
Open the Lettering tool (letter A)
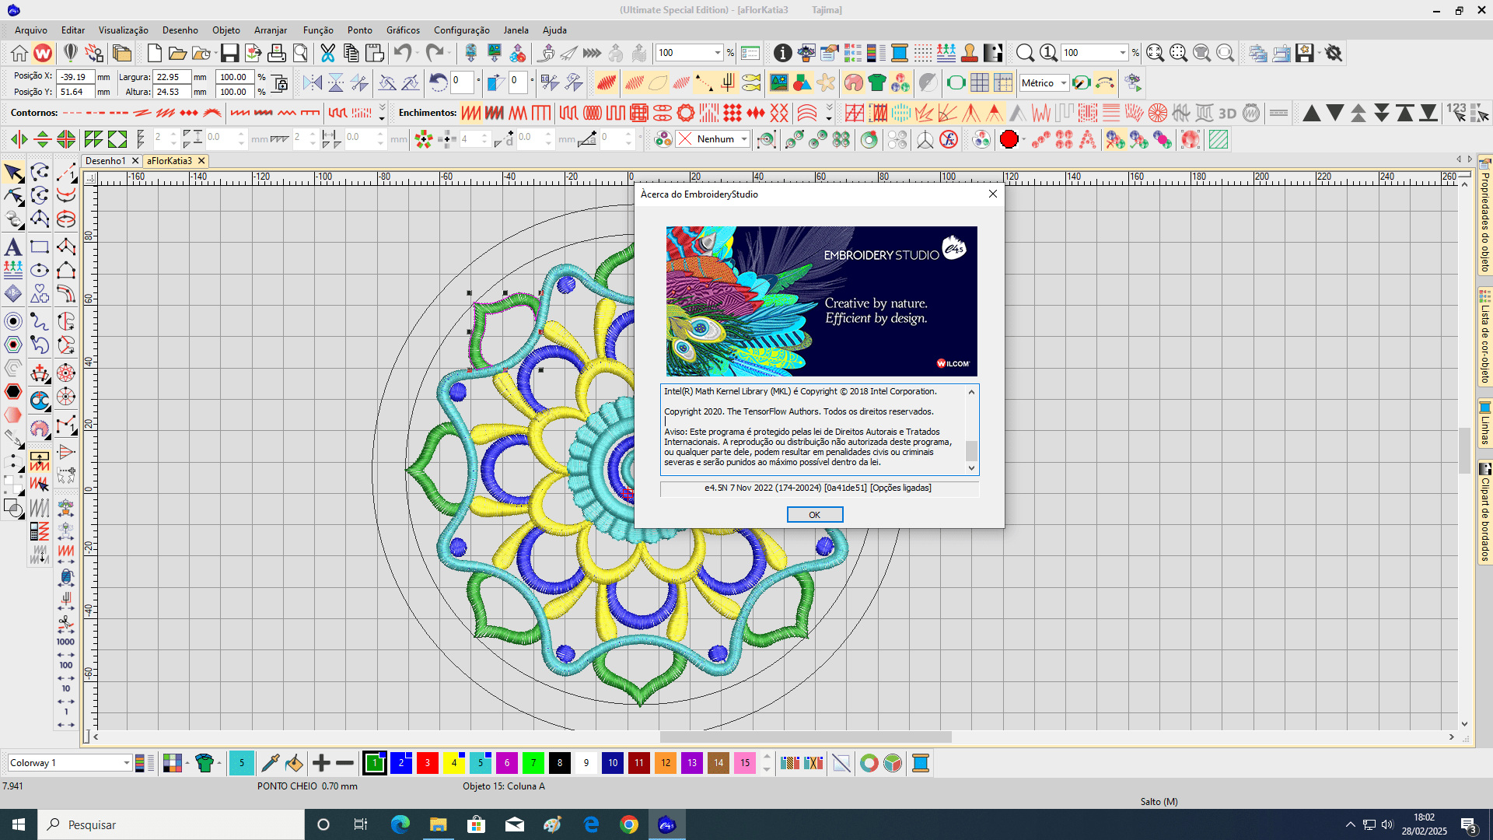(x=12, y=247)
